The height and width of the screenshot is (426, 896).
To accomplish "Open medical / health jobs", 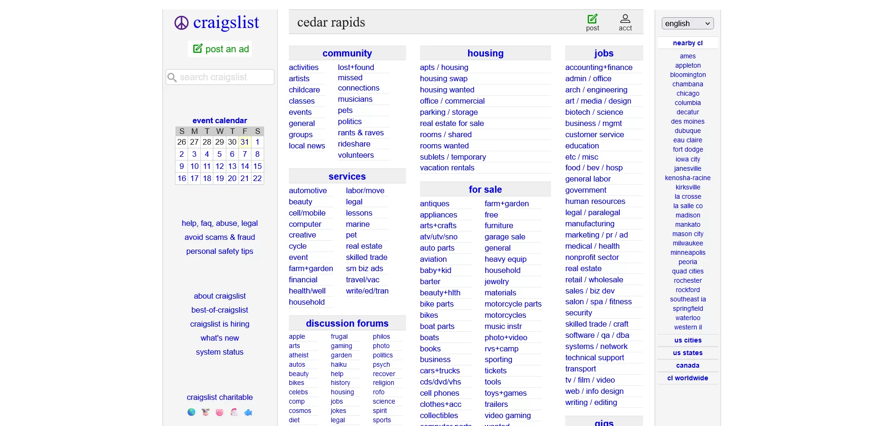I will point(592,246).
